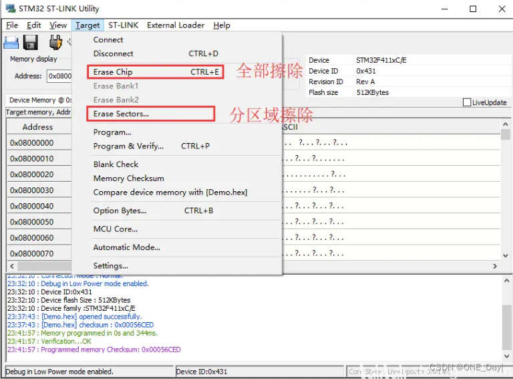This screenshot has height=379, width=513.
Task: Close the ST-LINK Utility window
Action: 502,9
